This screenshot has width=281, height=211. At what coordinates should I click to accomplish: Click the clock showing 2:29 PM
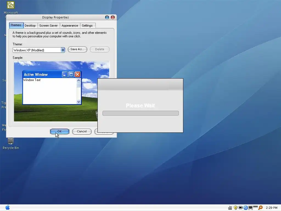coord(271,208)
